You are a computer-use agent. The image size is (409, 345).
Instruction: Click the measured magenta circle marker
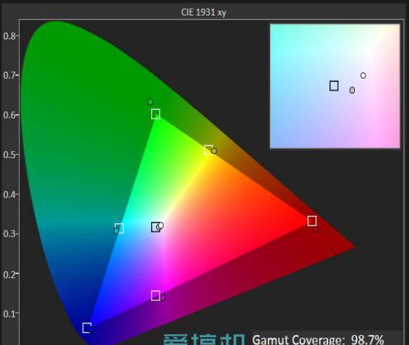[163, 297]
